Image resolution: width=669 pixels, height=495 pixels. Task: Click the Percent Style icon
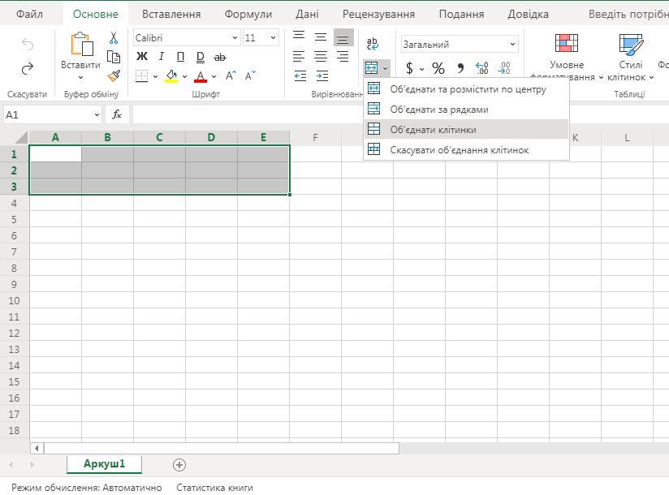tap(438, 68)
